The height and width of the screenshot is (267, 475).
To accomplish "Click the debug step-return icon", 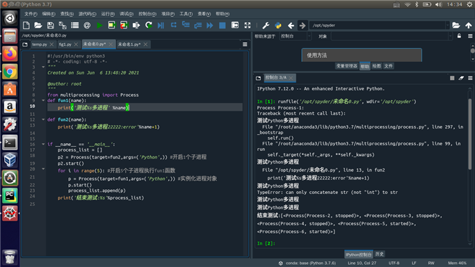I will tap(198, 26).
